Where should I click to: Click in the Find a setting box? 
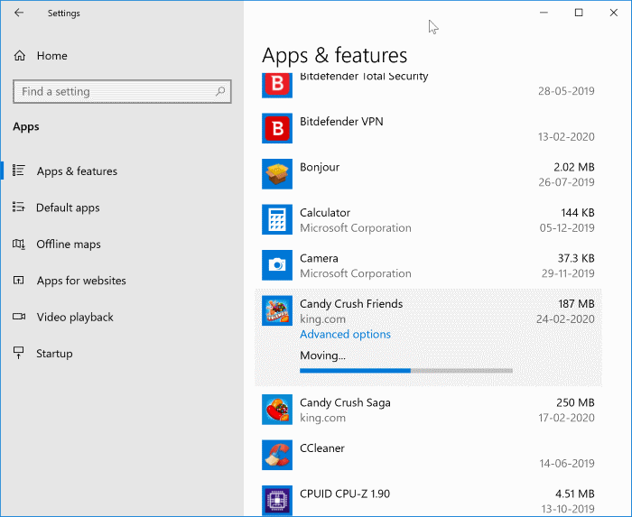pos(122,91)
